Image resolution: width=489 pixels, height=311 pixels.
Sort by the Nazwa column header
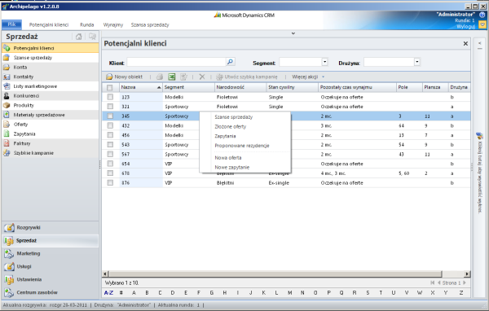(x=141, y=87)
